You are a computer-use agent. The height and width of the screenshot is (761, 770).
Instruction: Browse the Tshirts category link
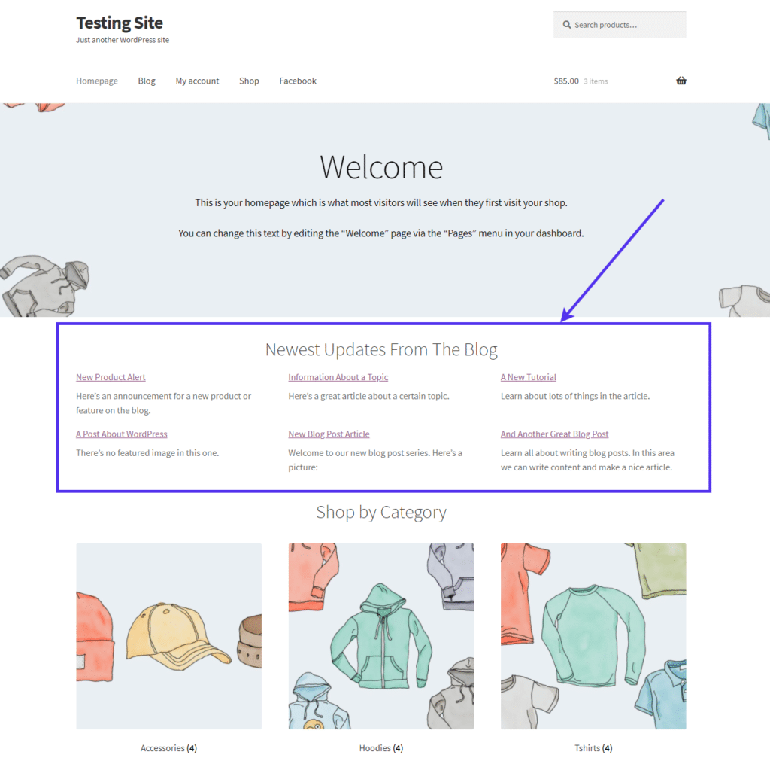tap(593, 747)
